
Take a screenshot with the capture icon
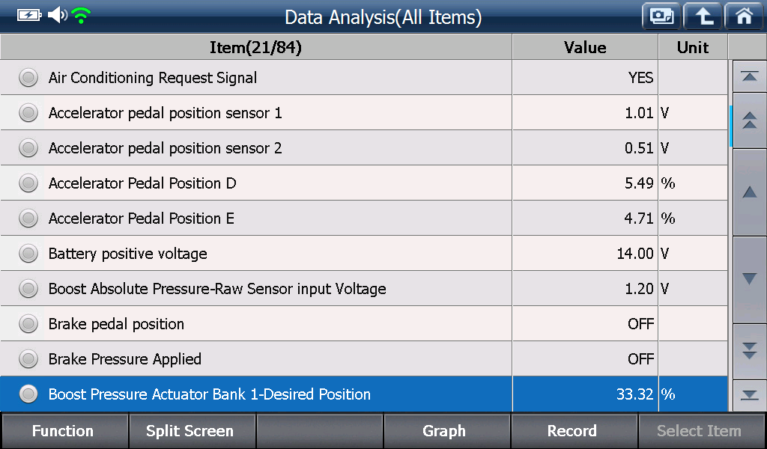[661, 16]
